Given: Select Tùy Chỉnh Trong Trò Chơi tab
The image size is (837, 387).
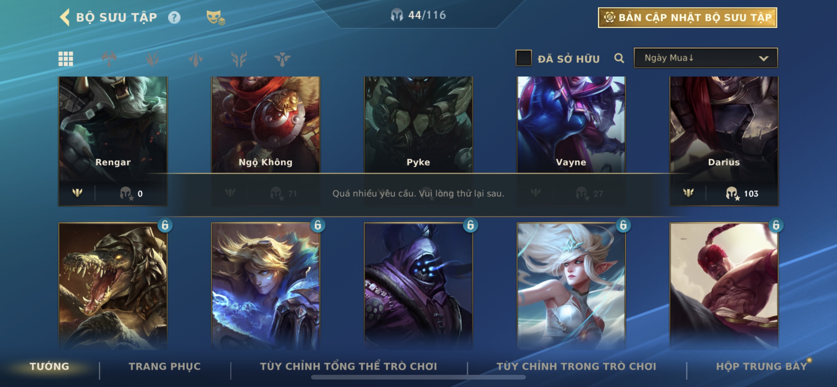Looking at the screenshot, I should 576,366.
